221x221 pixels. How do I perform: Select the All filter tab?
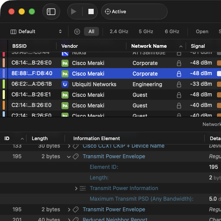tap(91, 31)
